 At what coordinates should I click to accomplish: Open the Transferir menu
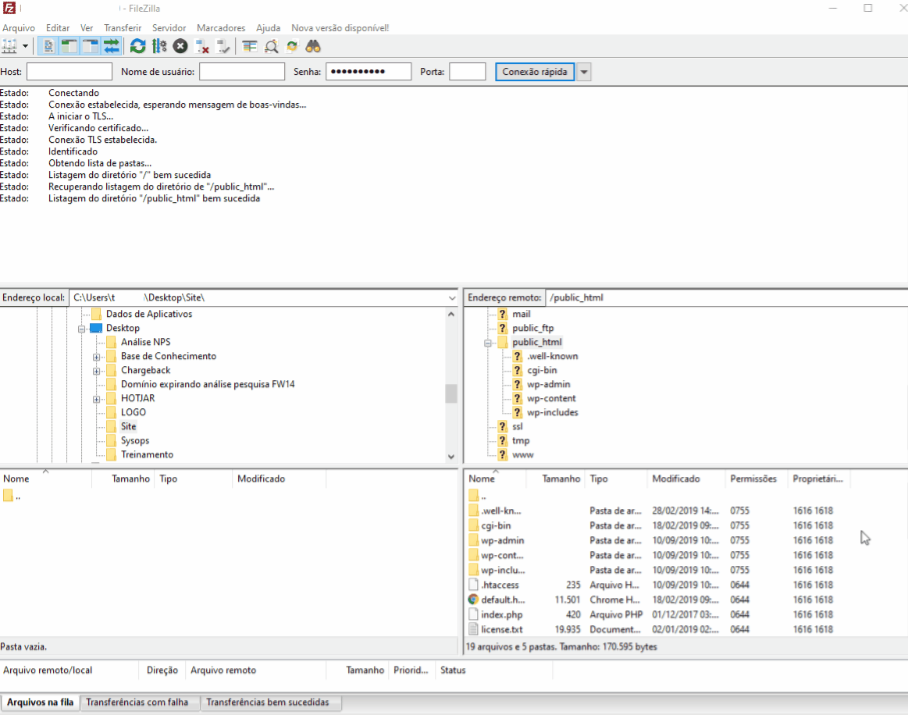tap(123, 28)
